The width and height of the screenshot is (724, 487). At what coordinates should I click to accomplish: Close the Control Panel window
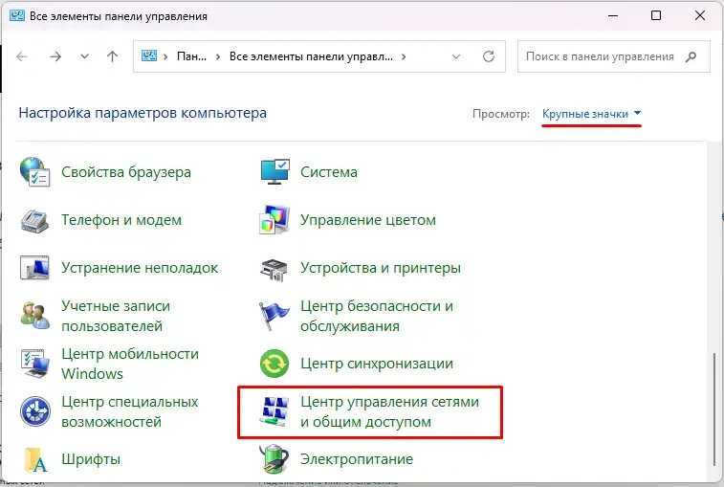pos(699,15)
